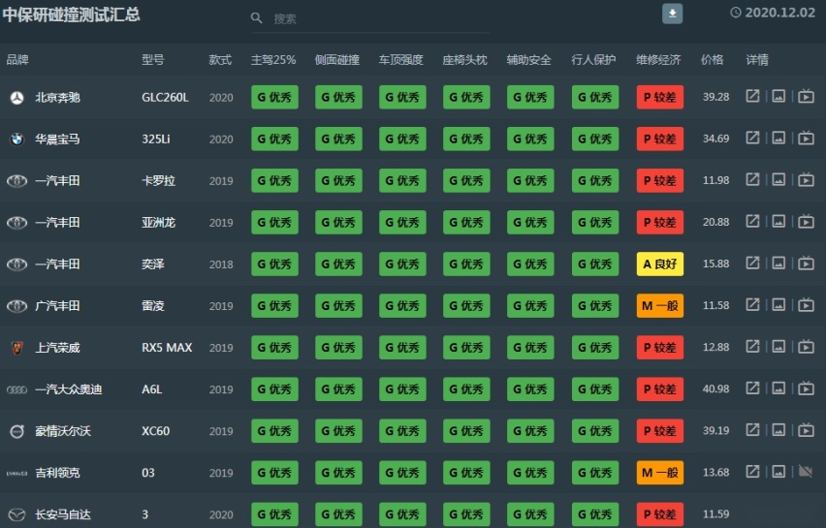
Task: Click the 详情 column header
Action: tap(757, 59)
